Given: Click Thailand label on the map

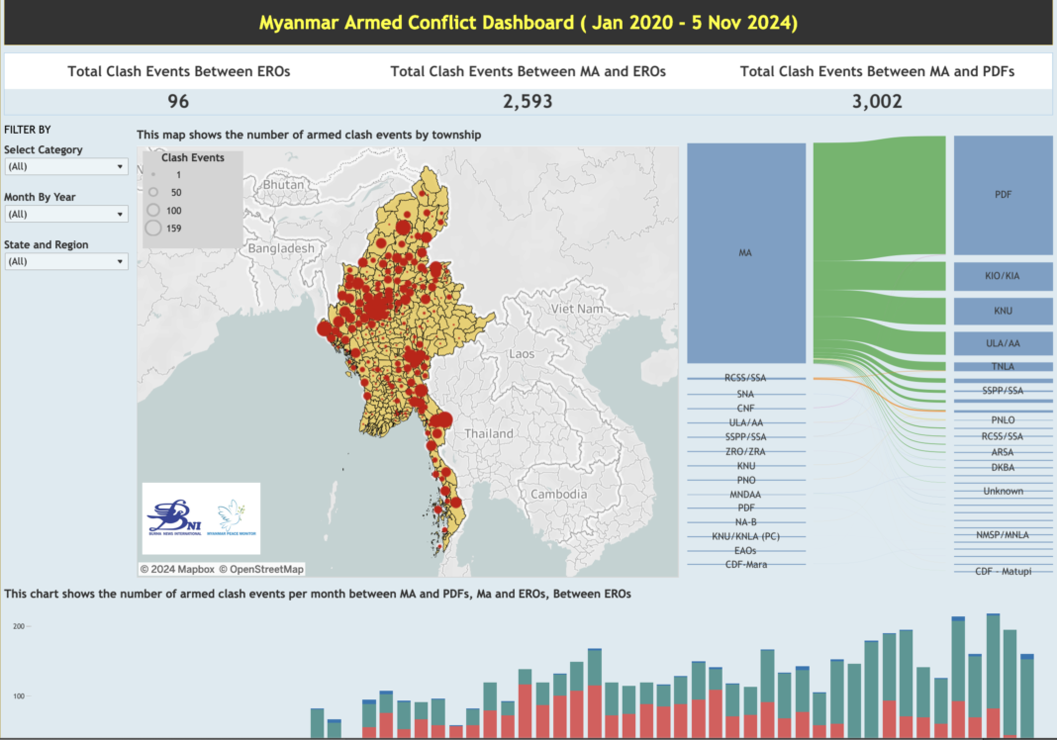Looking at the screenshot, I should tap(489, 434).
